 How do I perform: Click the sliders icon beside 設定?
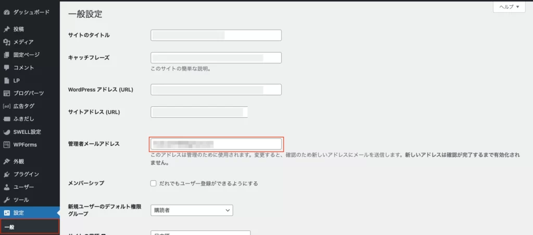[x=6, y=213]
